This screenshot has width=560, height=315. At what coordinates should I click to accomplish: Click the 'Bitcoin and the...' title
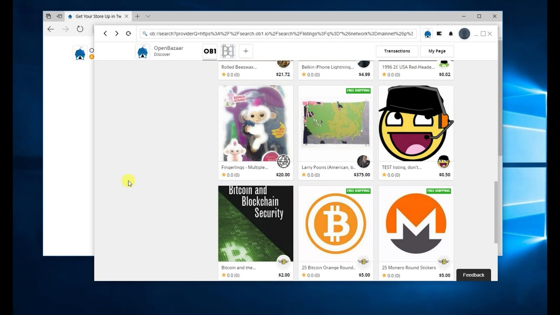click(238, 267)
